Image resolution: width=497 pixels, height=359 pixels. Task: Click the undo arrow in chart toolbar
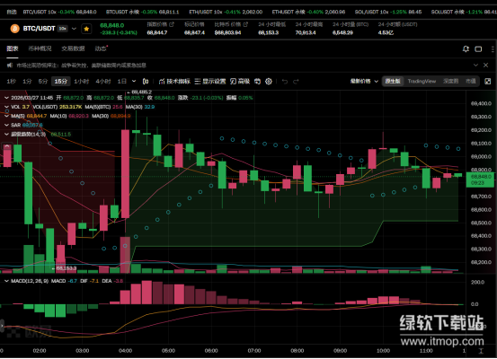click(x=285, y=82)
